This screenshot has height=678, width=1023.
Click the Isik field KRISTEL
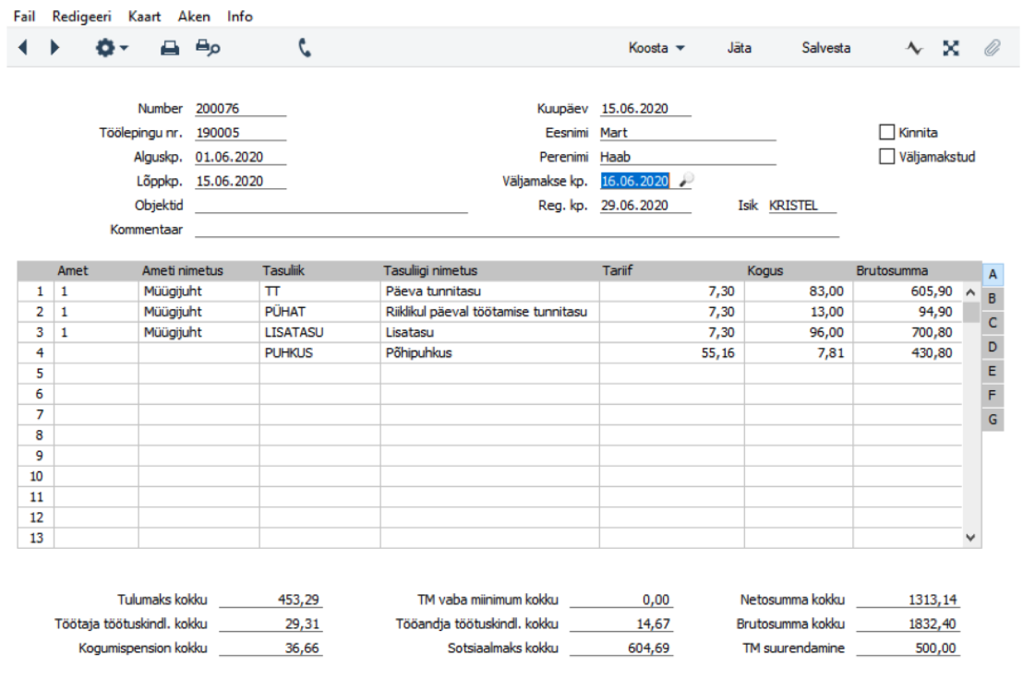click(x=801, y=206)
